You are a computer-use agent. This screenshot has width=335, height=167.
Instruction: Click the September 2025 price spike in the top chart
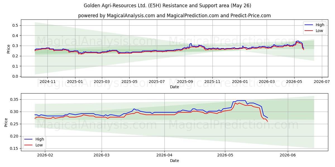[x=191, y=44]
